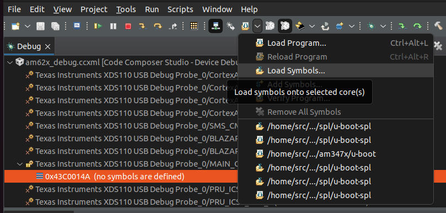Open the Project menu
Screen dimensions: 446x213
(94, 9)
